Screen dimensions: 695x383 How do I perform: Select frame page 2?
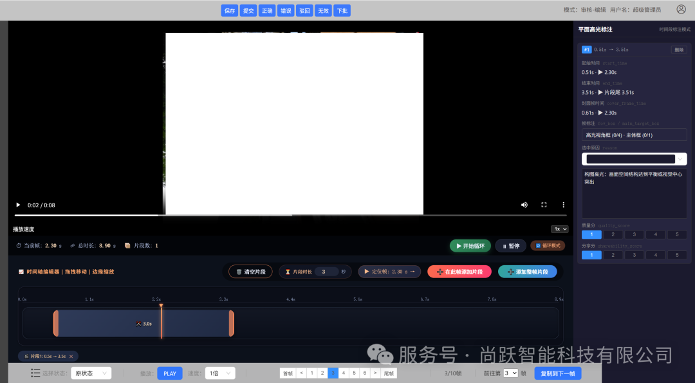point(322,373)
